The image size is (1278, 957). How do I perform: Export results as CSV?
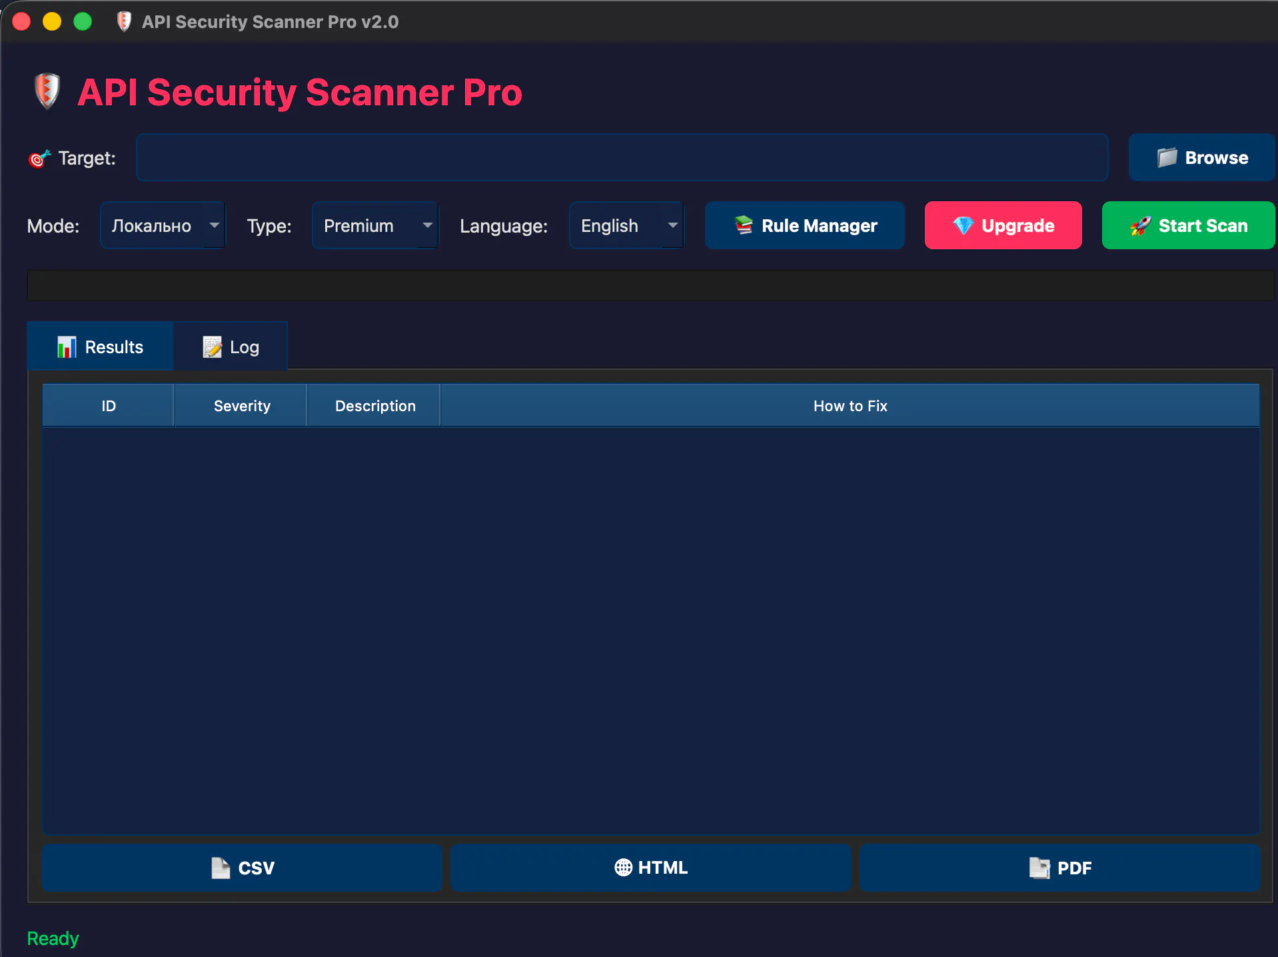click(242, 868)
